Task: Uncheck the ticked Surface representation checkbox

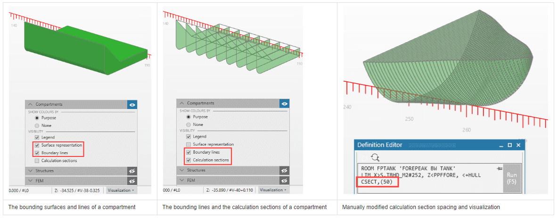Action: (37, 145)
